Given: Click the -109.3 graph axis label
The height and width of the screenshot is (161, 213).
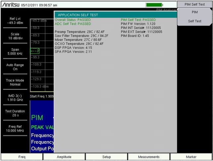Looking at the screenshot, I should [x=36, y=65].
